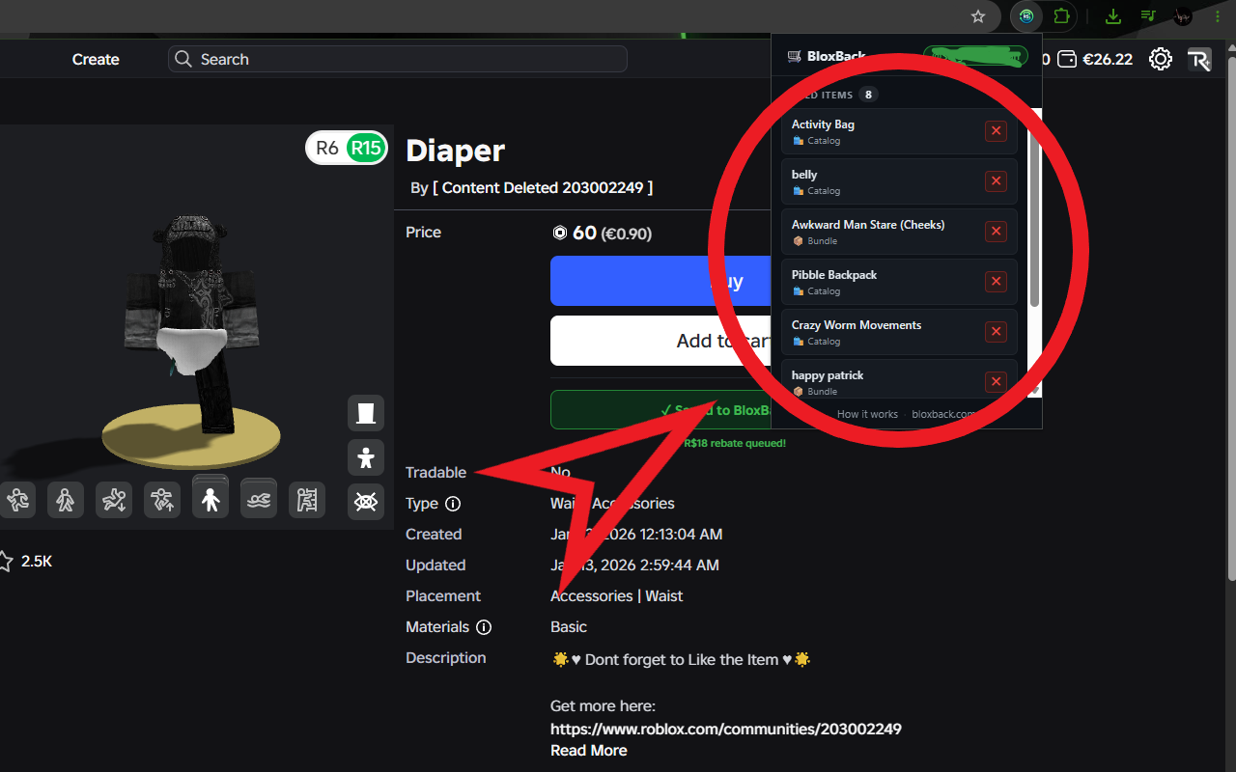Toggle the crossed-out eye visibility icon
The height and width of the screenshot is (772, 1236).
[366, 502]
